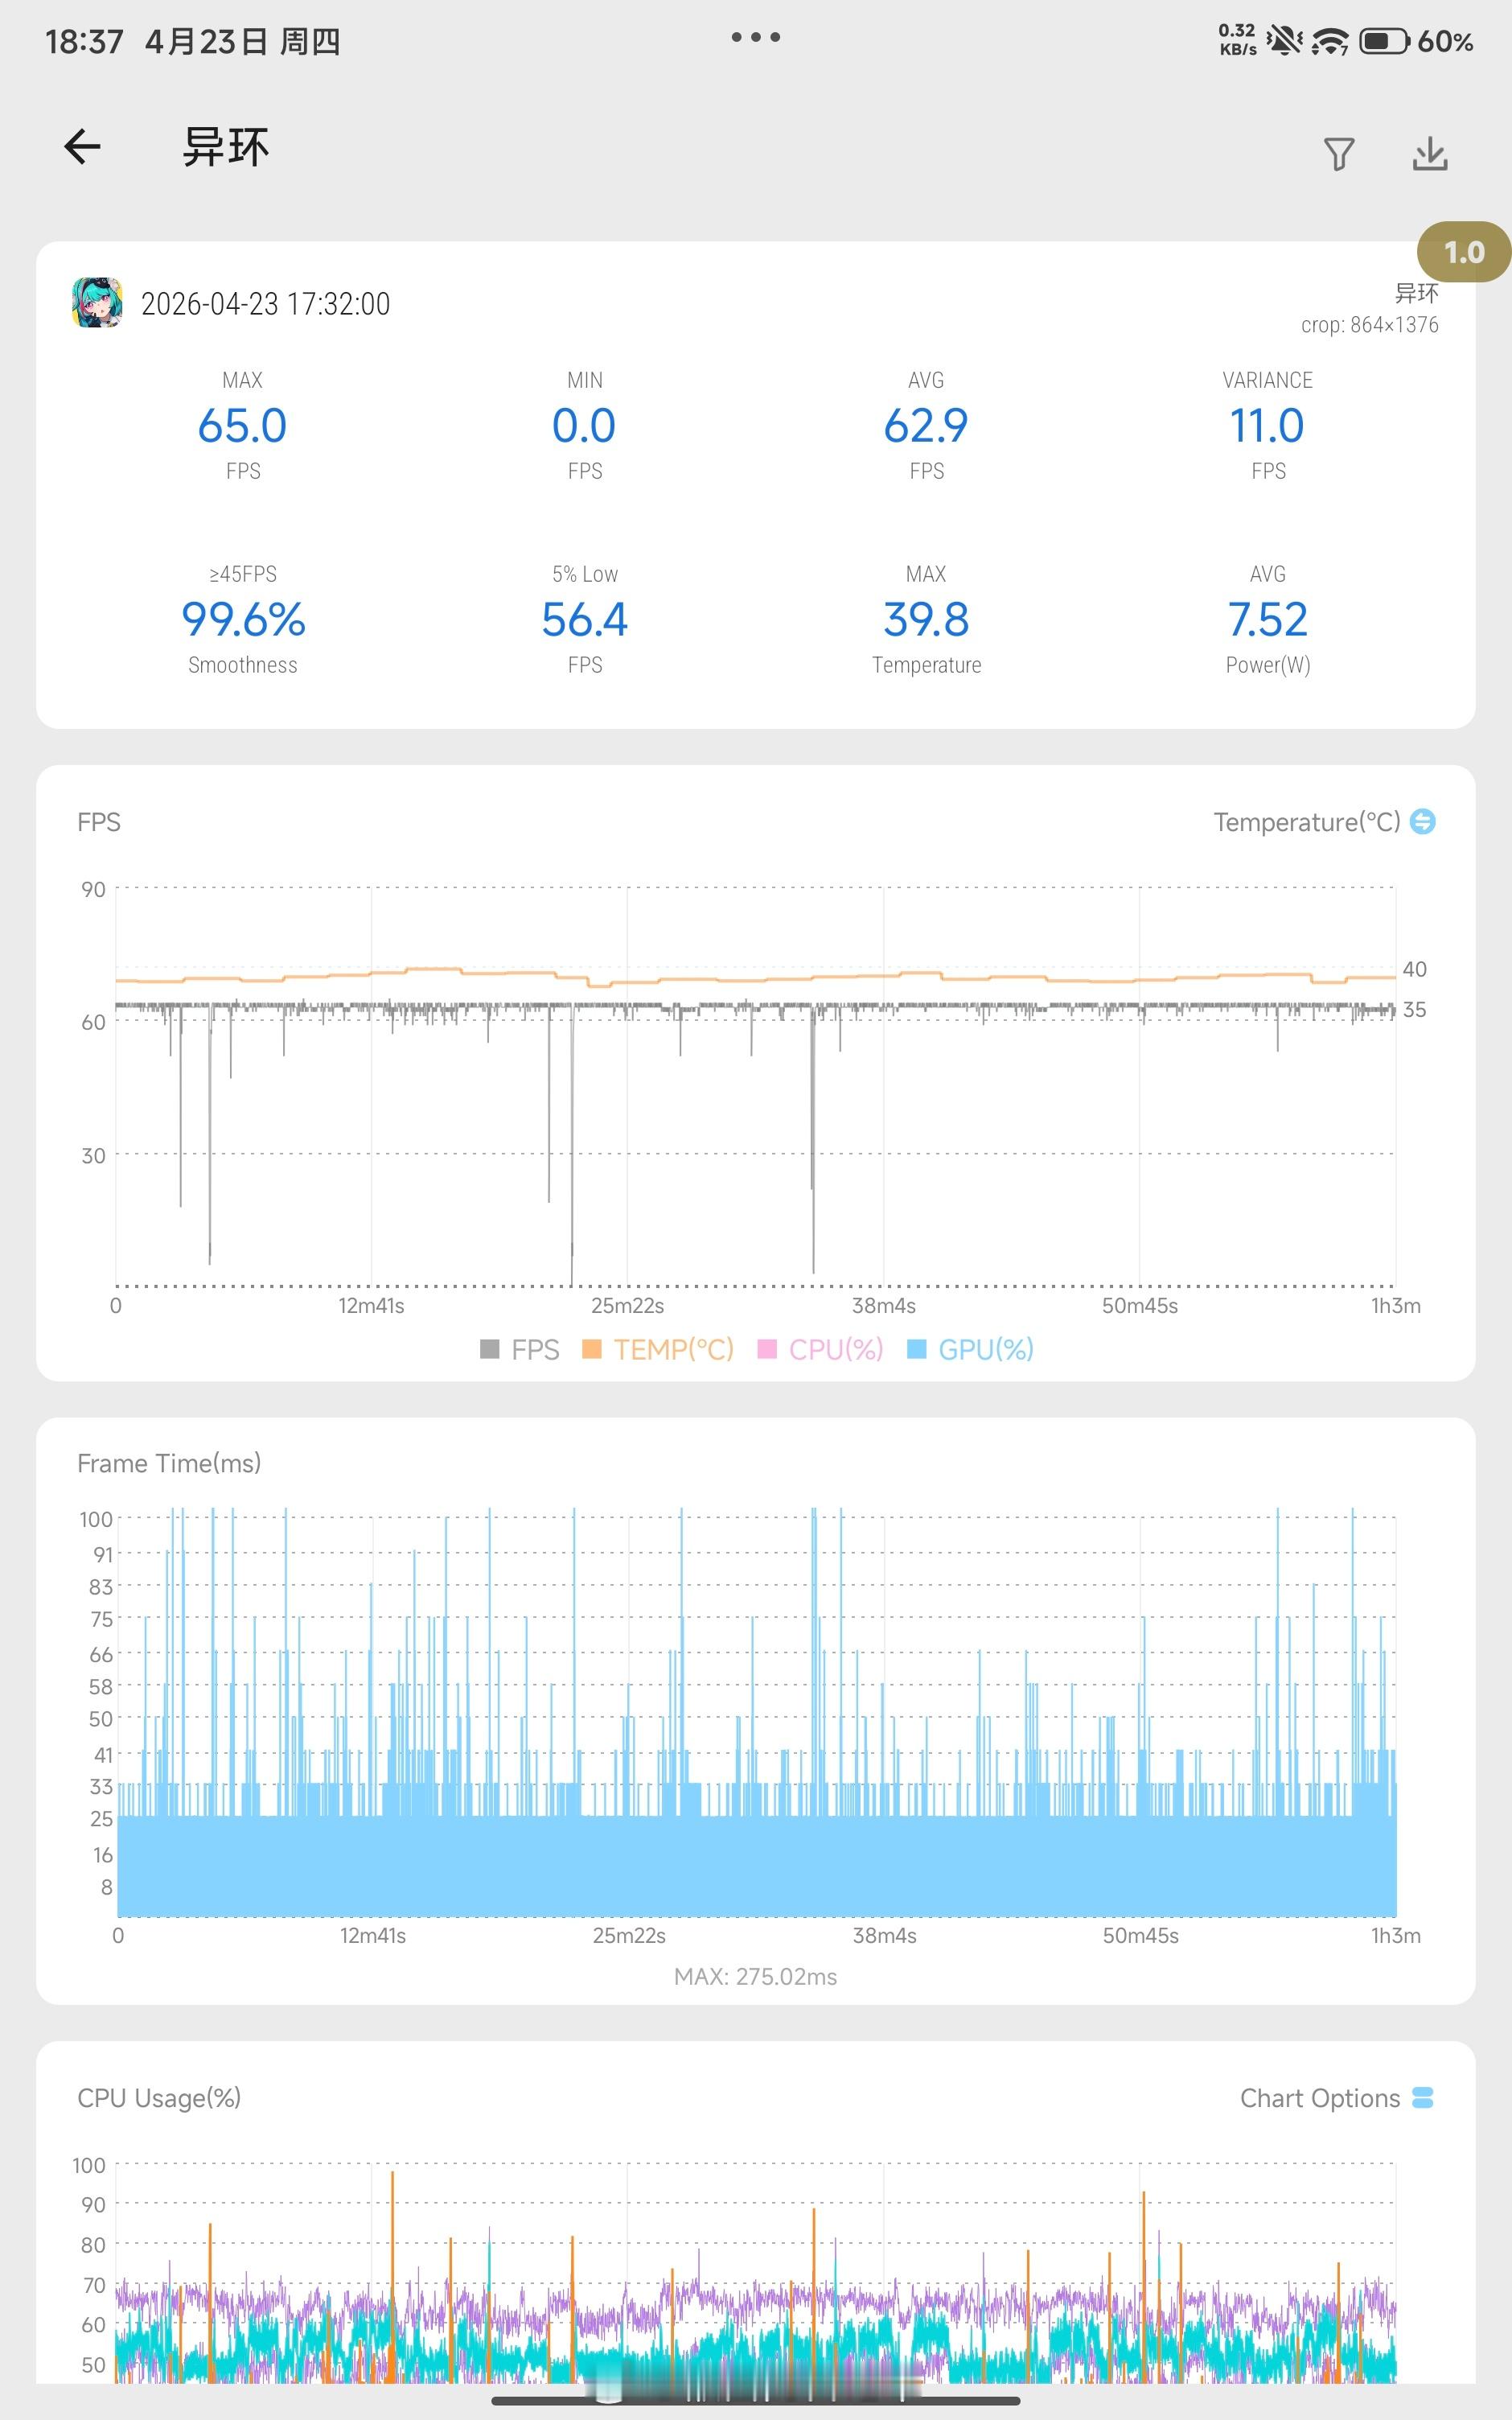
Task: Toggle the FPS legend series
Action: coord(520,1349)
